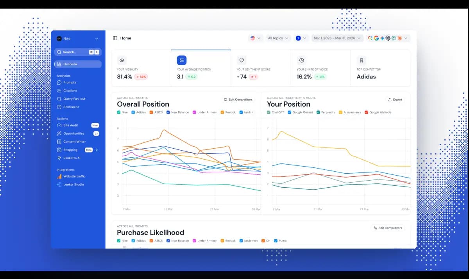This screenshot has height=279, width=469.
Task: Open the blue numbered badge dropdown
Action: (x=301, y=38)
